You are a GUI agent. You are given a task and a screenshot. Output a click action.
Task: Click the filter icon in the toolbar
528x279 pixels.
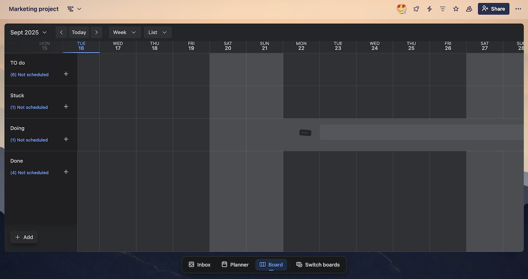coord(442,8)
